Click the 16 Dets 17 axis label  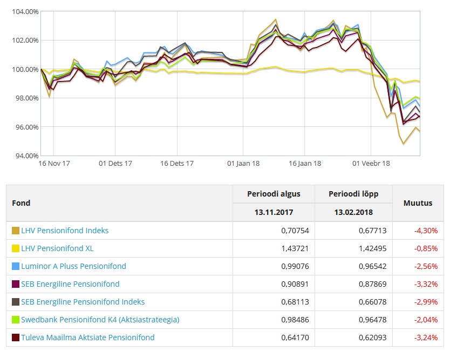(177, 164)
